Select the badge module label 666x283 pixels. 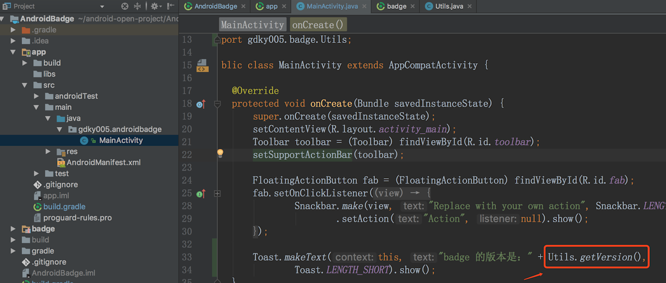[44, 229]
